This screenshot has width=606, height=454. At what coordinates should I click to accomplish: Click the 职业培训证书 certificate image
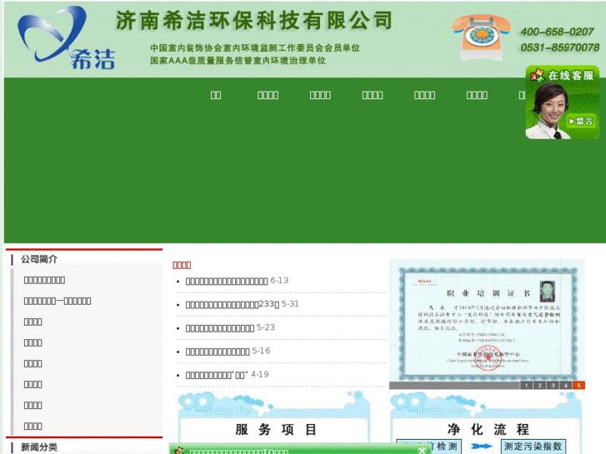[487, 321]
